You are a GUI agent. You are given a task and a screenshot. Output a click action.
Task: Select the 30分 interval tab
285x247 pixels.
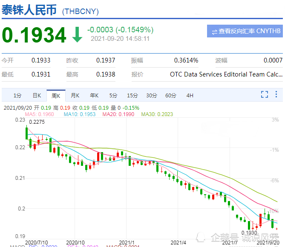coord(152,96)
